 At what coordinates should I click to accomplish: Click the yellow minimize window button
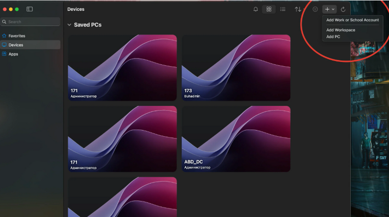(11, 9)
